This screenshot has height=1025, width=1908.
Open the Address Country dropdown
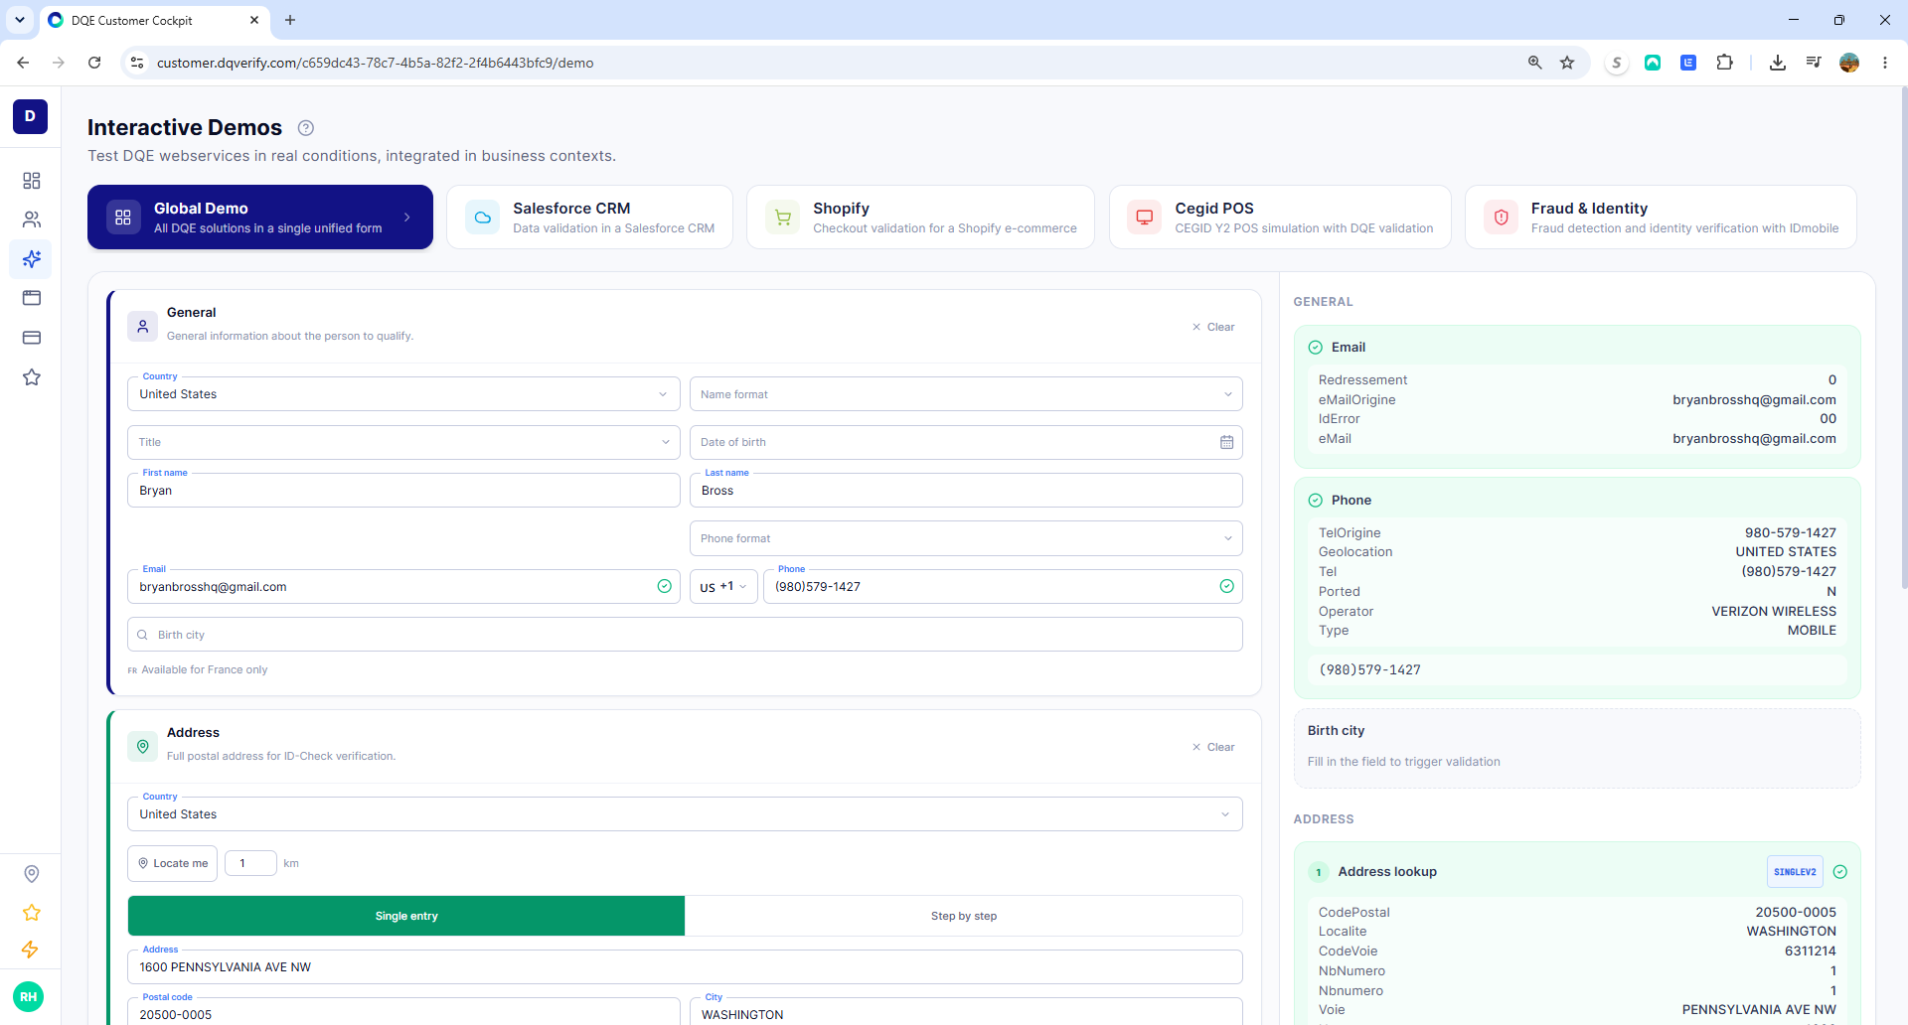pos(685,814)
